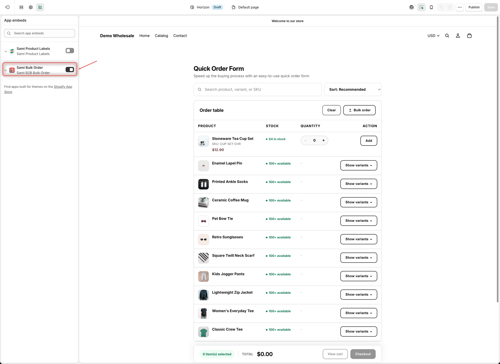Viewport: 500px width, 364px height.
Task: Open the Default page template selector
Action: (x=245, y=7)
